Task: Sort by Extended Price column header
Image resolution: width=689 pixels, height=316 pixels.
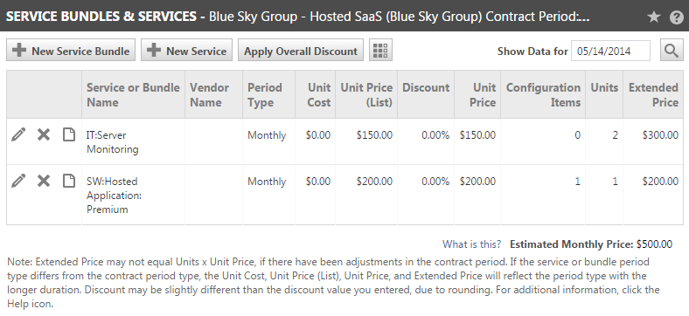Action: click(x=653, y=94)
